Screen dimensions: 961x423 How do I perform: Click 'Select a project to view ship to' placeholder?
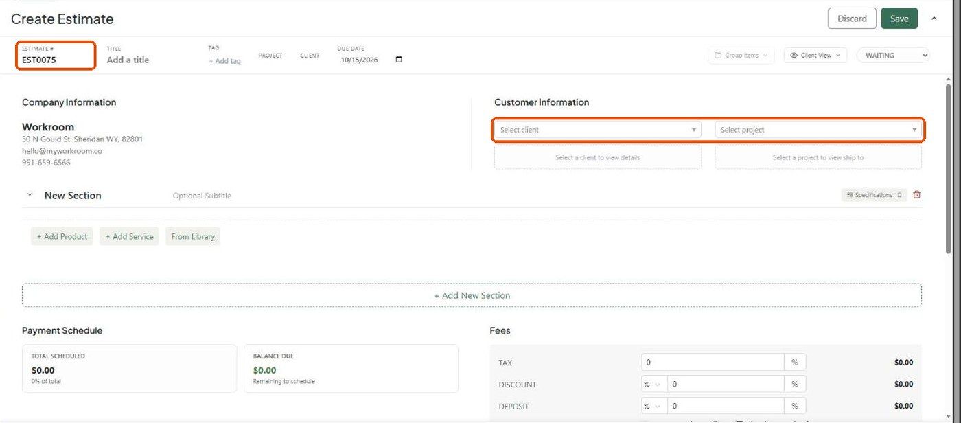818,157
